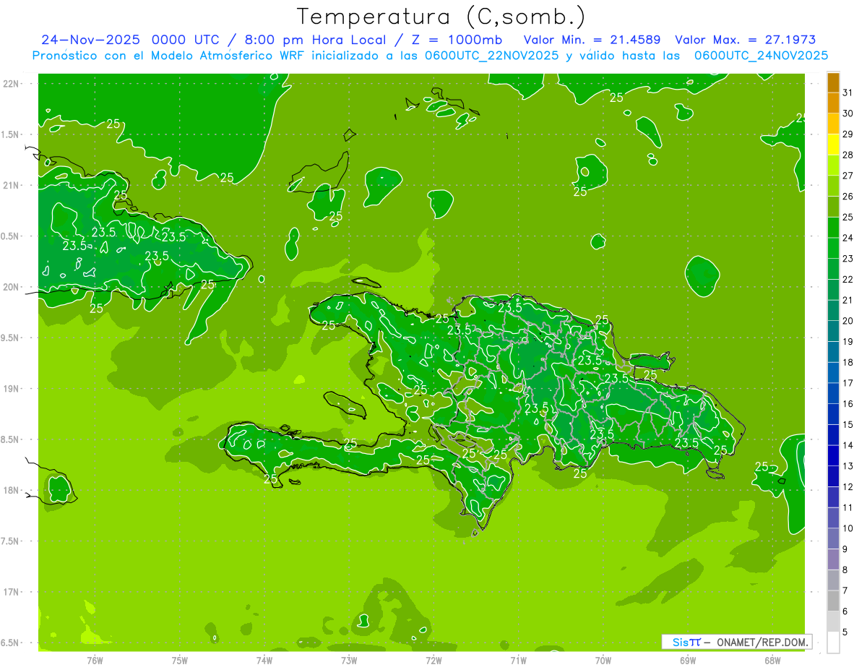
Task: Click the 69W longitude axis label
Action: pyautogui.click(x=687, y=660)
